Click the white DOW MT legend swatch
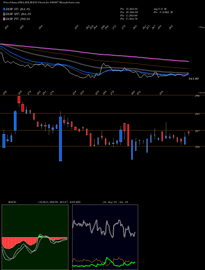The image size is (205, 270). tap(5, 14)
